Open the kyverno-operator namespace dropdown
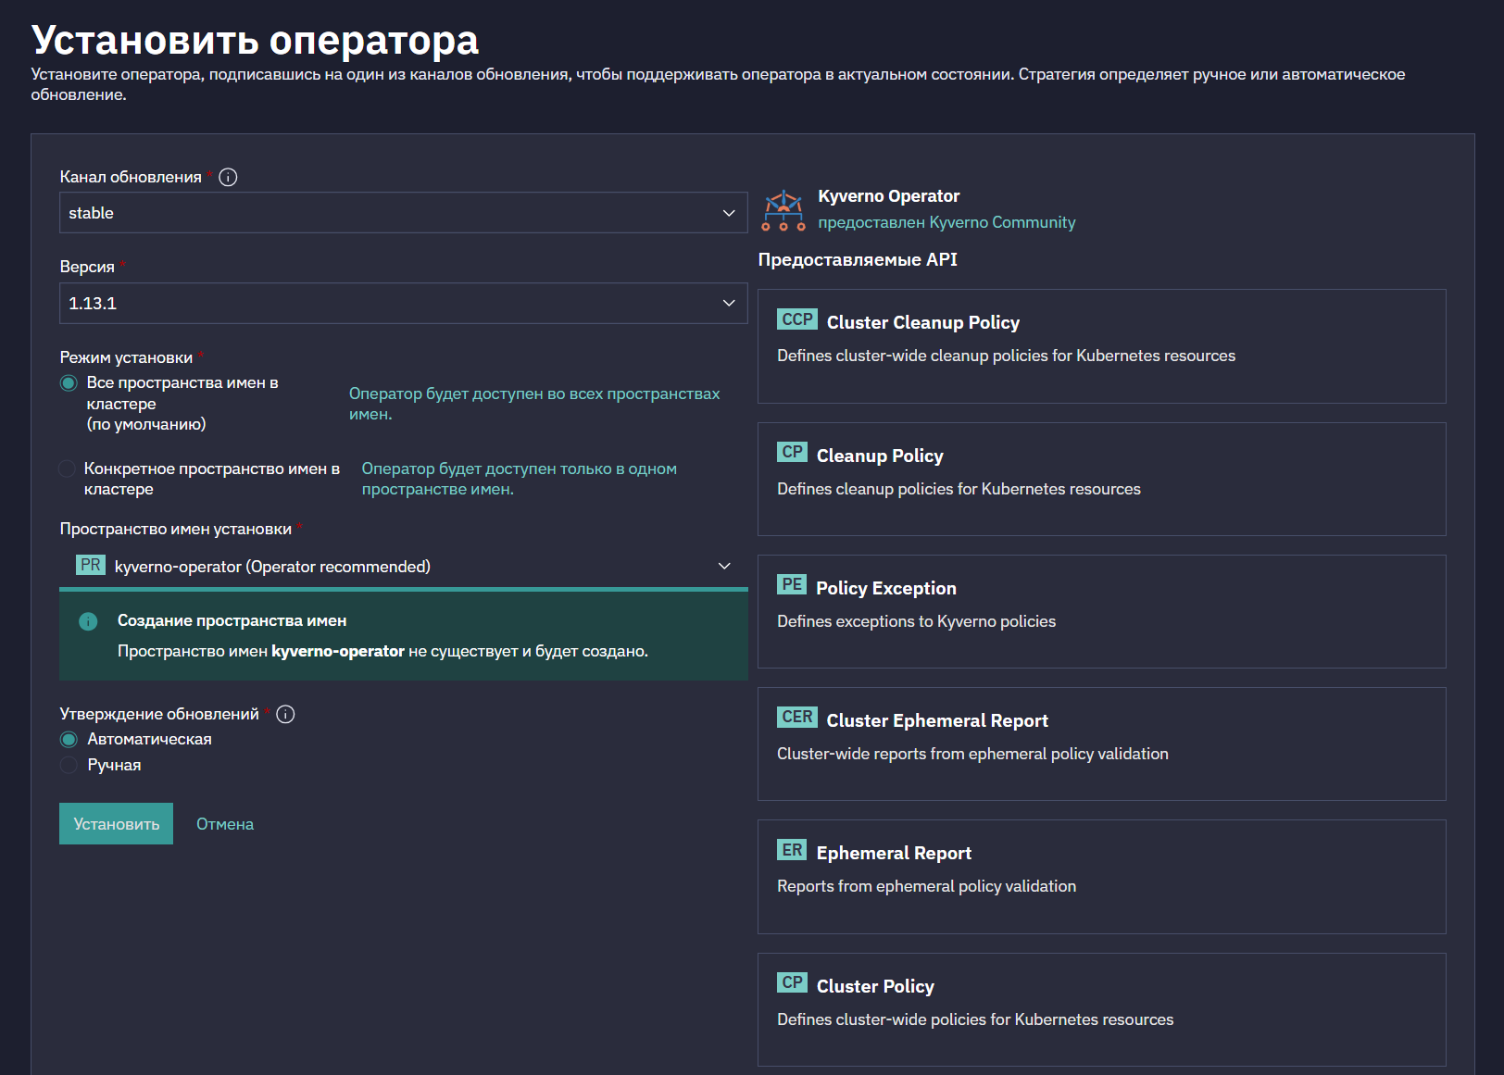1504x1075 pixels. tap(404, 566)
